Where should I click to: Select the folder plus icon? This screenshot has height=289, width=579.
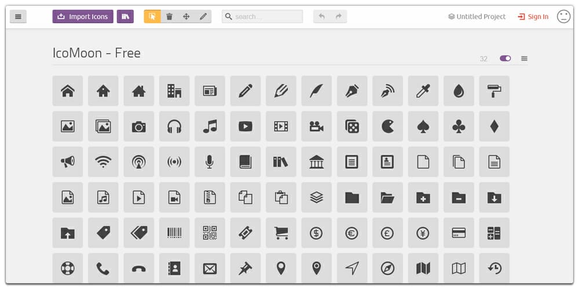(423, 197)
